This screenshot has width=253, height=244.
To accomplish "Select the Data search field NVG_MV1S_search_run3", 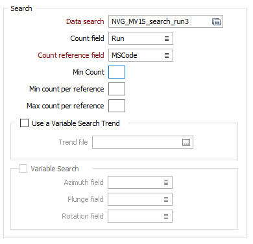I will (165, 21).
